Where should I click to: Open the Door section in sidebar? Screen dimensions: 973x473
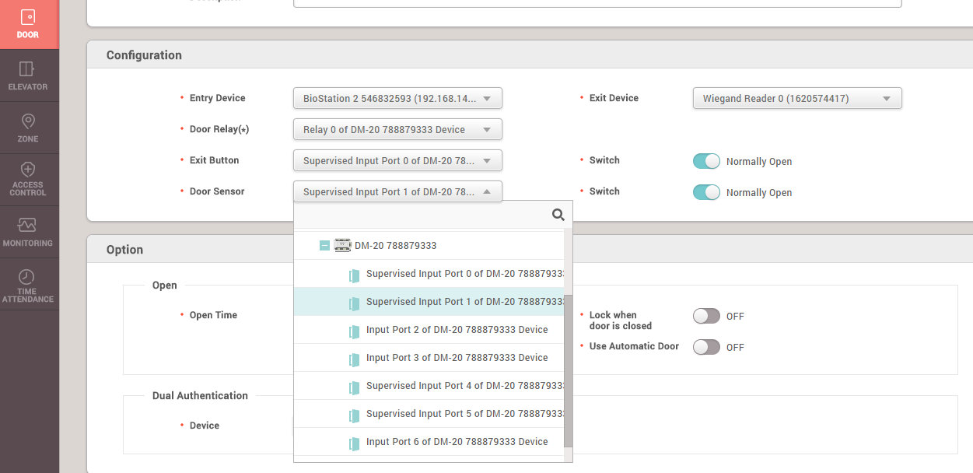click(x=28, y=23)
